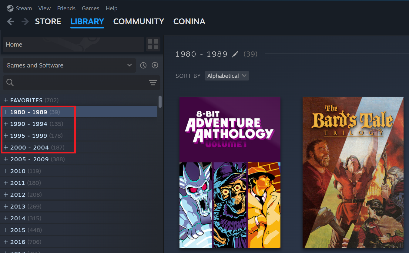Open the COMMUNITY tab

(139, 21)
